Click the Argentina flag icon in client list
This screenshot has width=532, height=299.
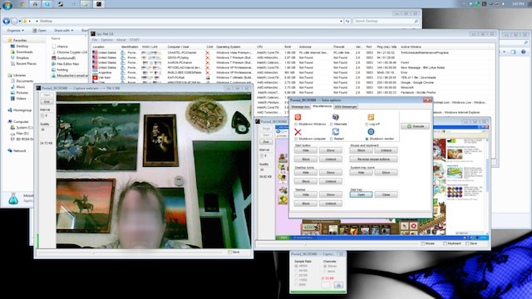click(95, 72)
